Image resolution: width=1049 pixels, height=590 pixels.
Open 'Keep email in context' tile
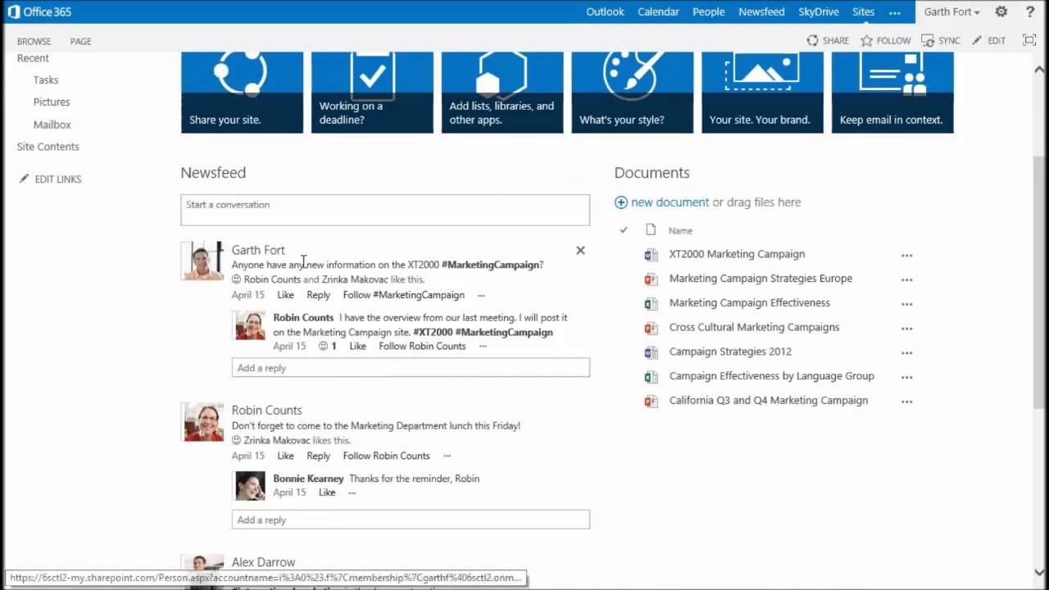tap(892, 92)
